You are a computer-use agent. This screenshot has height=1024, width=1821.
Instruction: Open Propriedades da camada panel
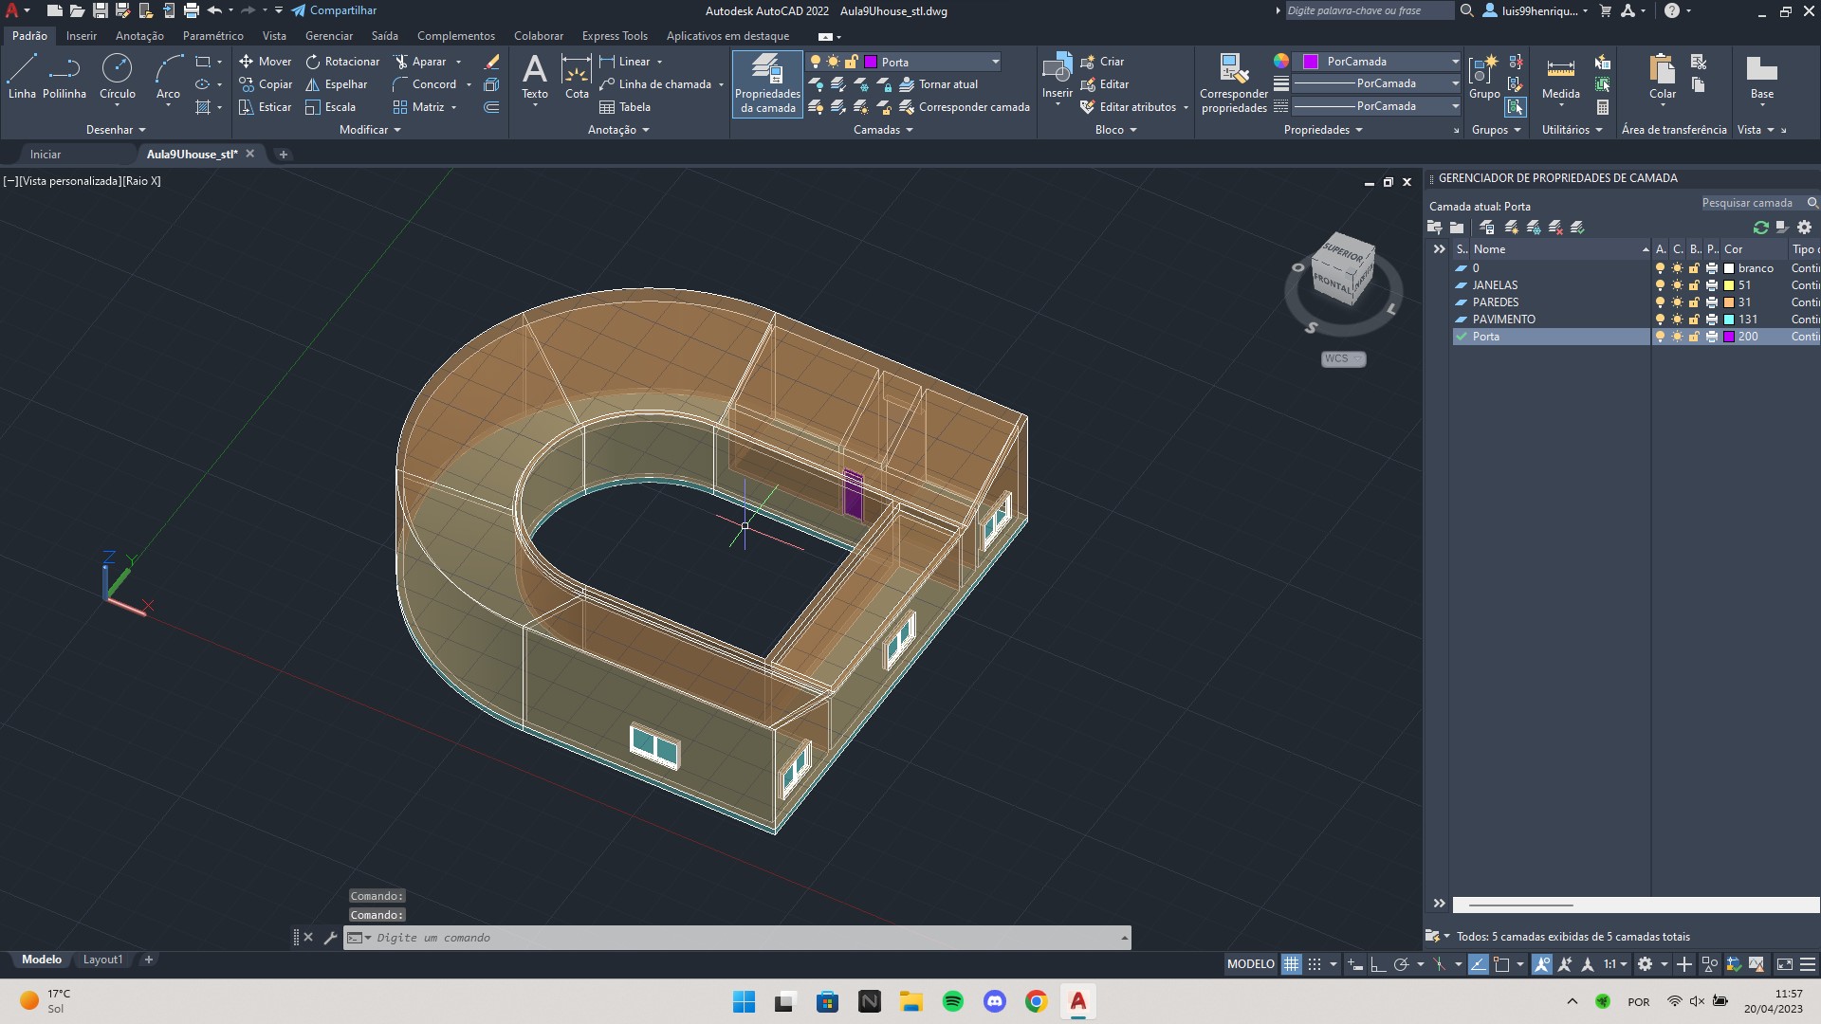point(767,83)
